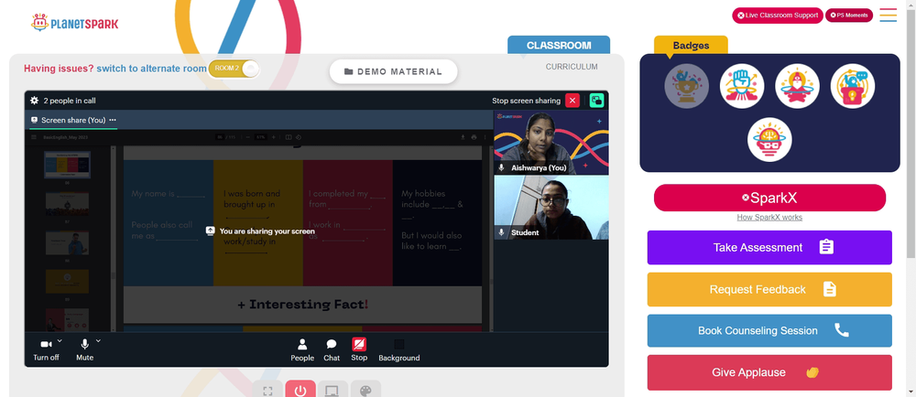
Task: Click the red power button
Action: 300,390
